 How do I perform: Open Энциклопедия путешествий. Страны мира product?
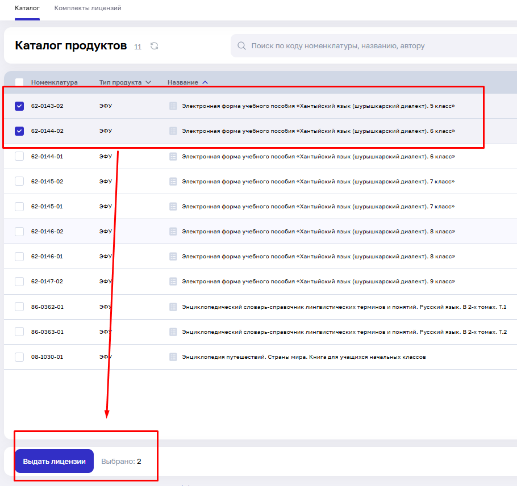pos(303,357)
